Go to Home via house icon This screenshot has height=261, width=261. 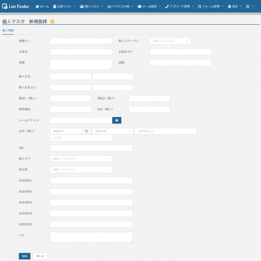pos(42,7)
